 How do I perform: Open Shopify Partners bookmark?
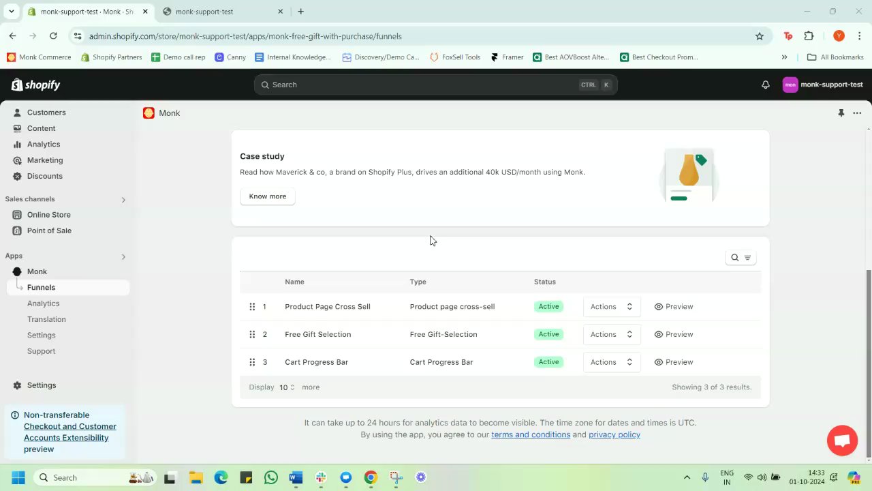point(111,57)
